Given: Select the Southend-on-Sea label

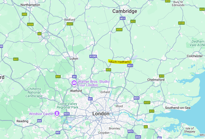Looking at the screenshot, I should [x=178, y=108].
